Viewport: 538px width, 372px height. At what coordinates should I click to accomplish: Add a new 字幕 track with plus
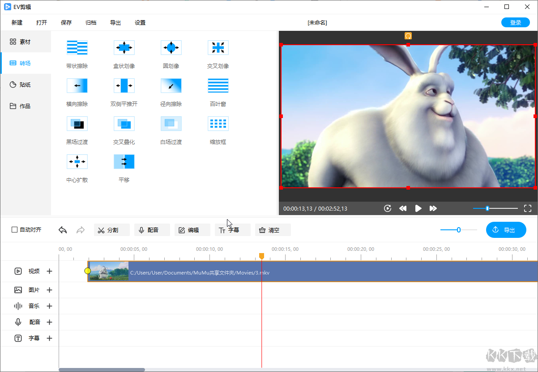50,338
